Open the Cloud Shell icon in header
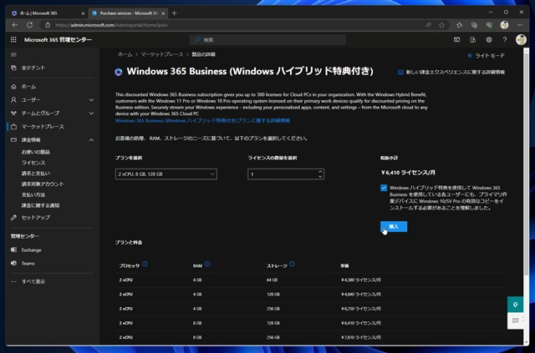535x353 pixels. click(x=456, y=40)
